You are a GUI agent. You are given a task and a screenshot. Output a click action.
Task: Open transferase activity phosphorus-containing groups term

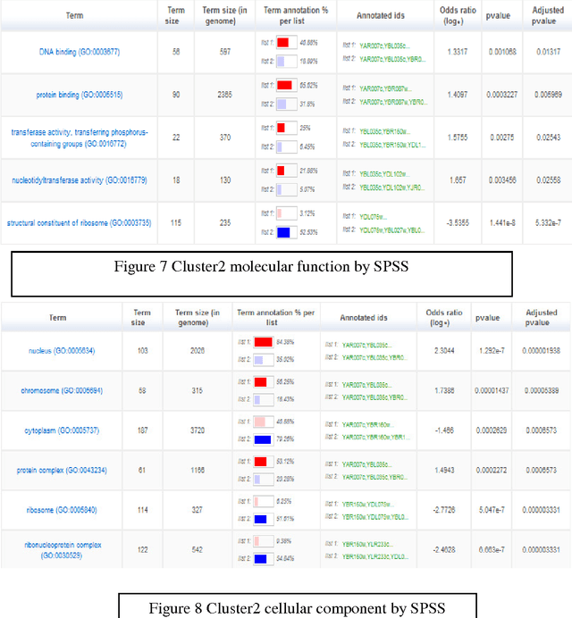[x=80, y=137]
